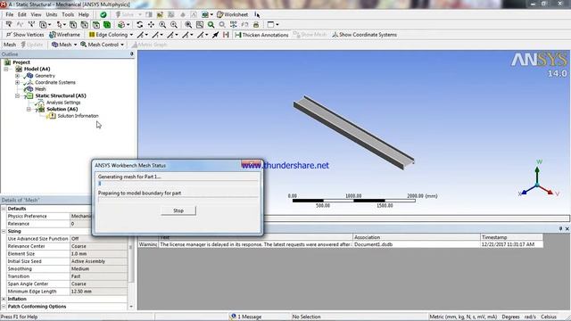
Task: Open the File menu
Action: (10, 14)
